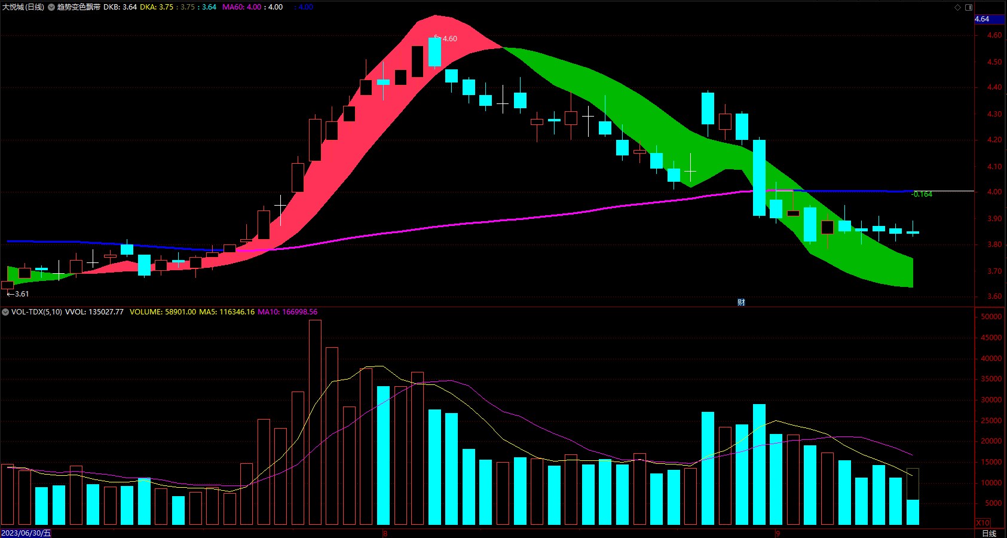Image resolution: width=1007 pixels, height=538 pixels.
Task: Click the stock title 大悦城(日线)
Action: pyautogui.click(x=23, y=7)
